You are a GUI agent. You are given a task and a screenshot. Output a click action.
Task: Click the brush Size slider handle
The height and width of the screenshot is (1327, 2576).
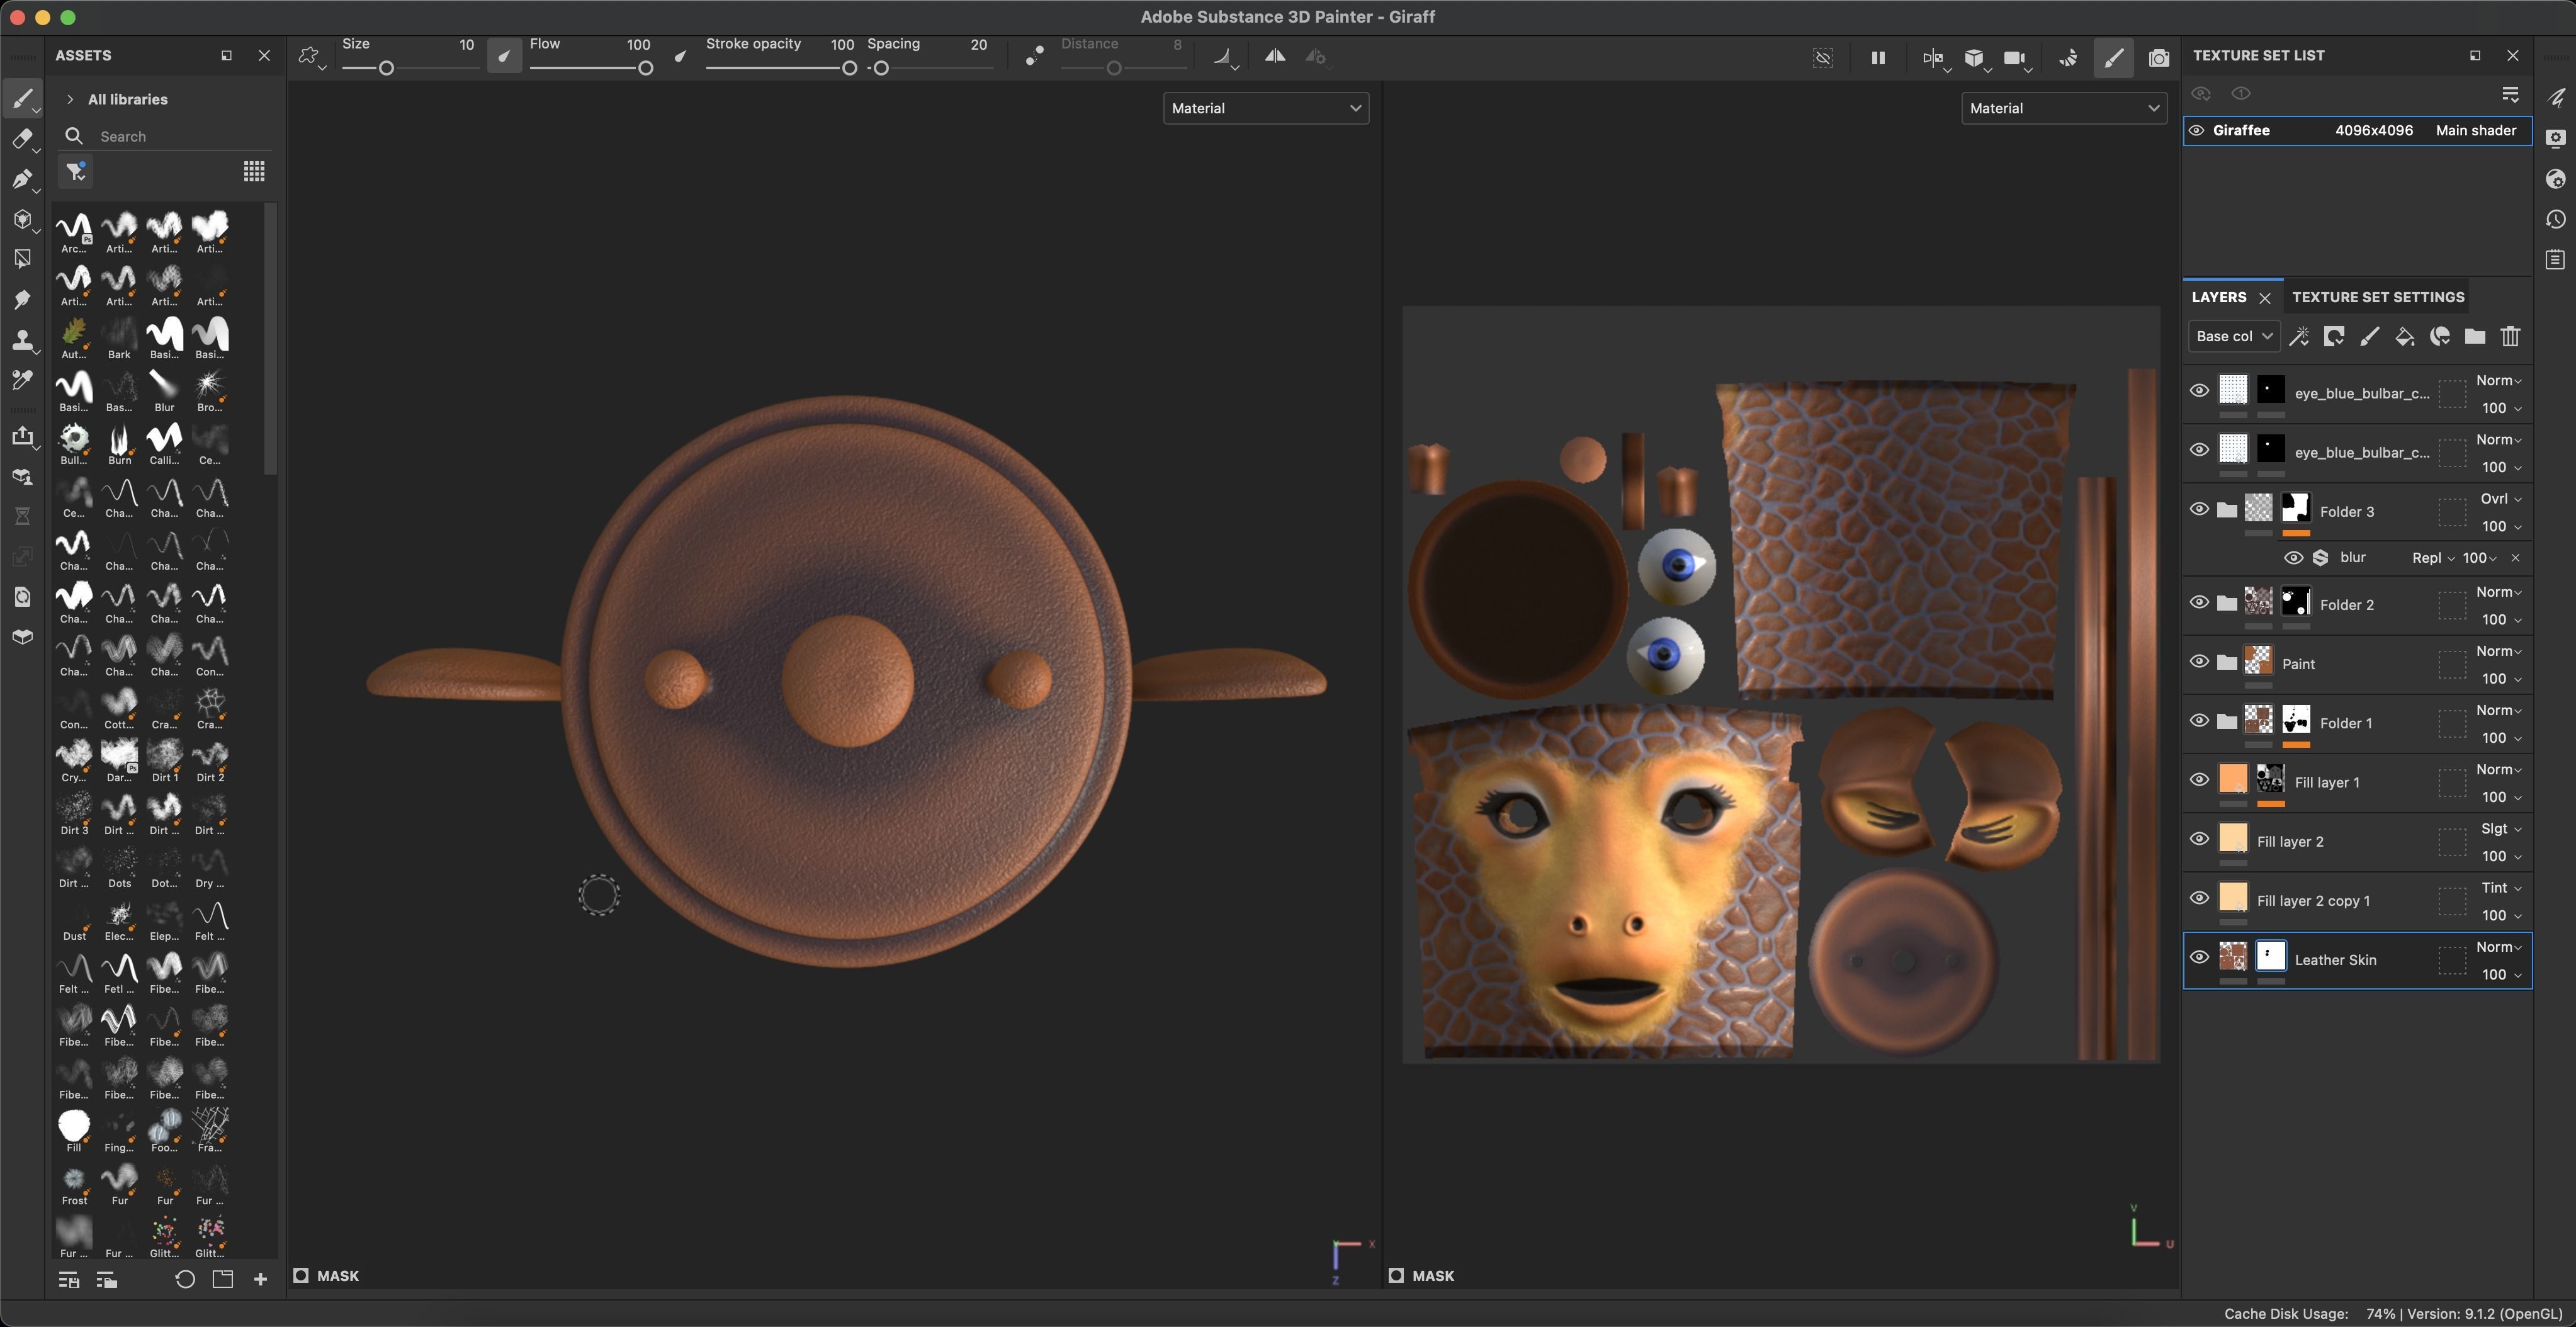click(386, 68)
